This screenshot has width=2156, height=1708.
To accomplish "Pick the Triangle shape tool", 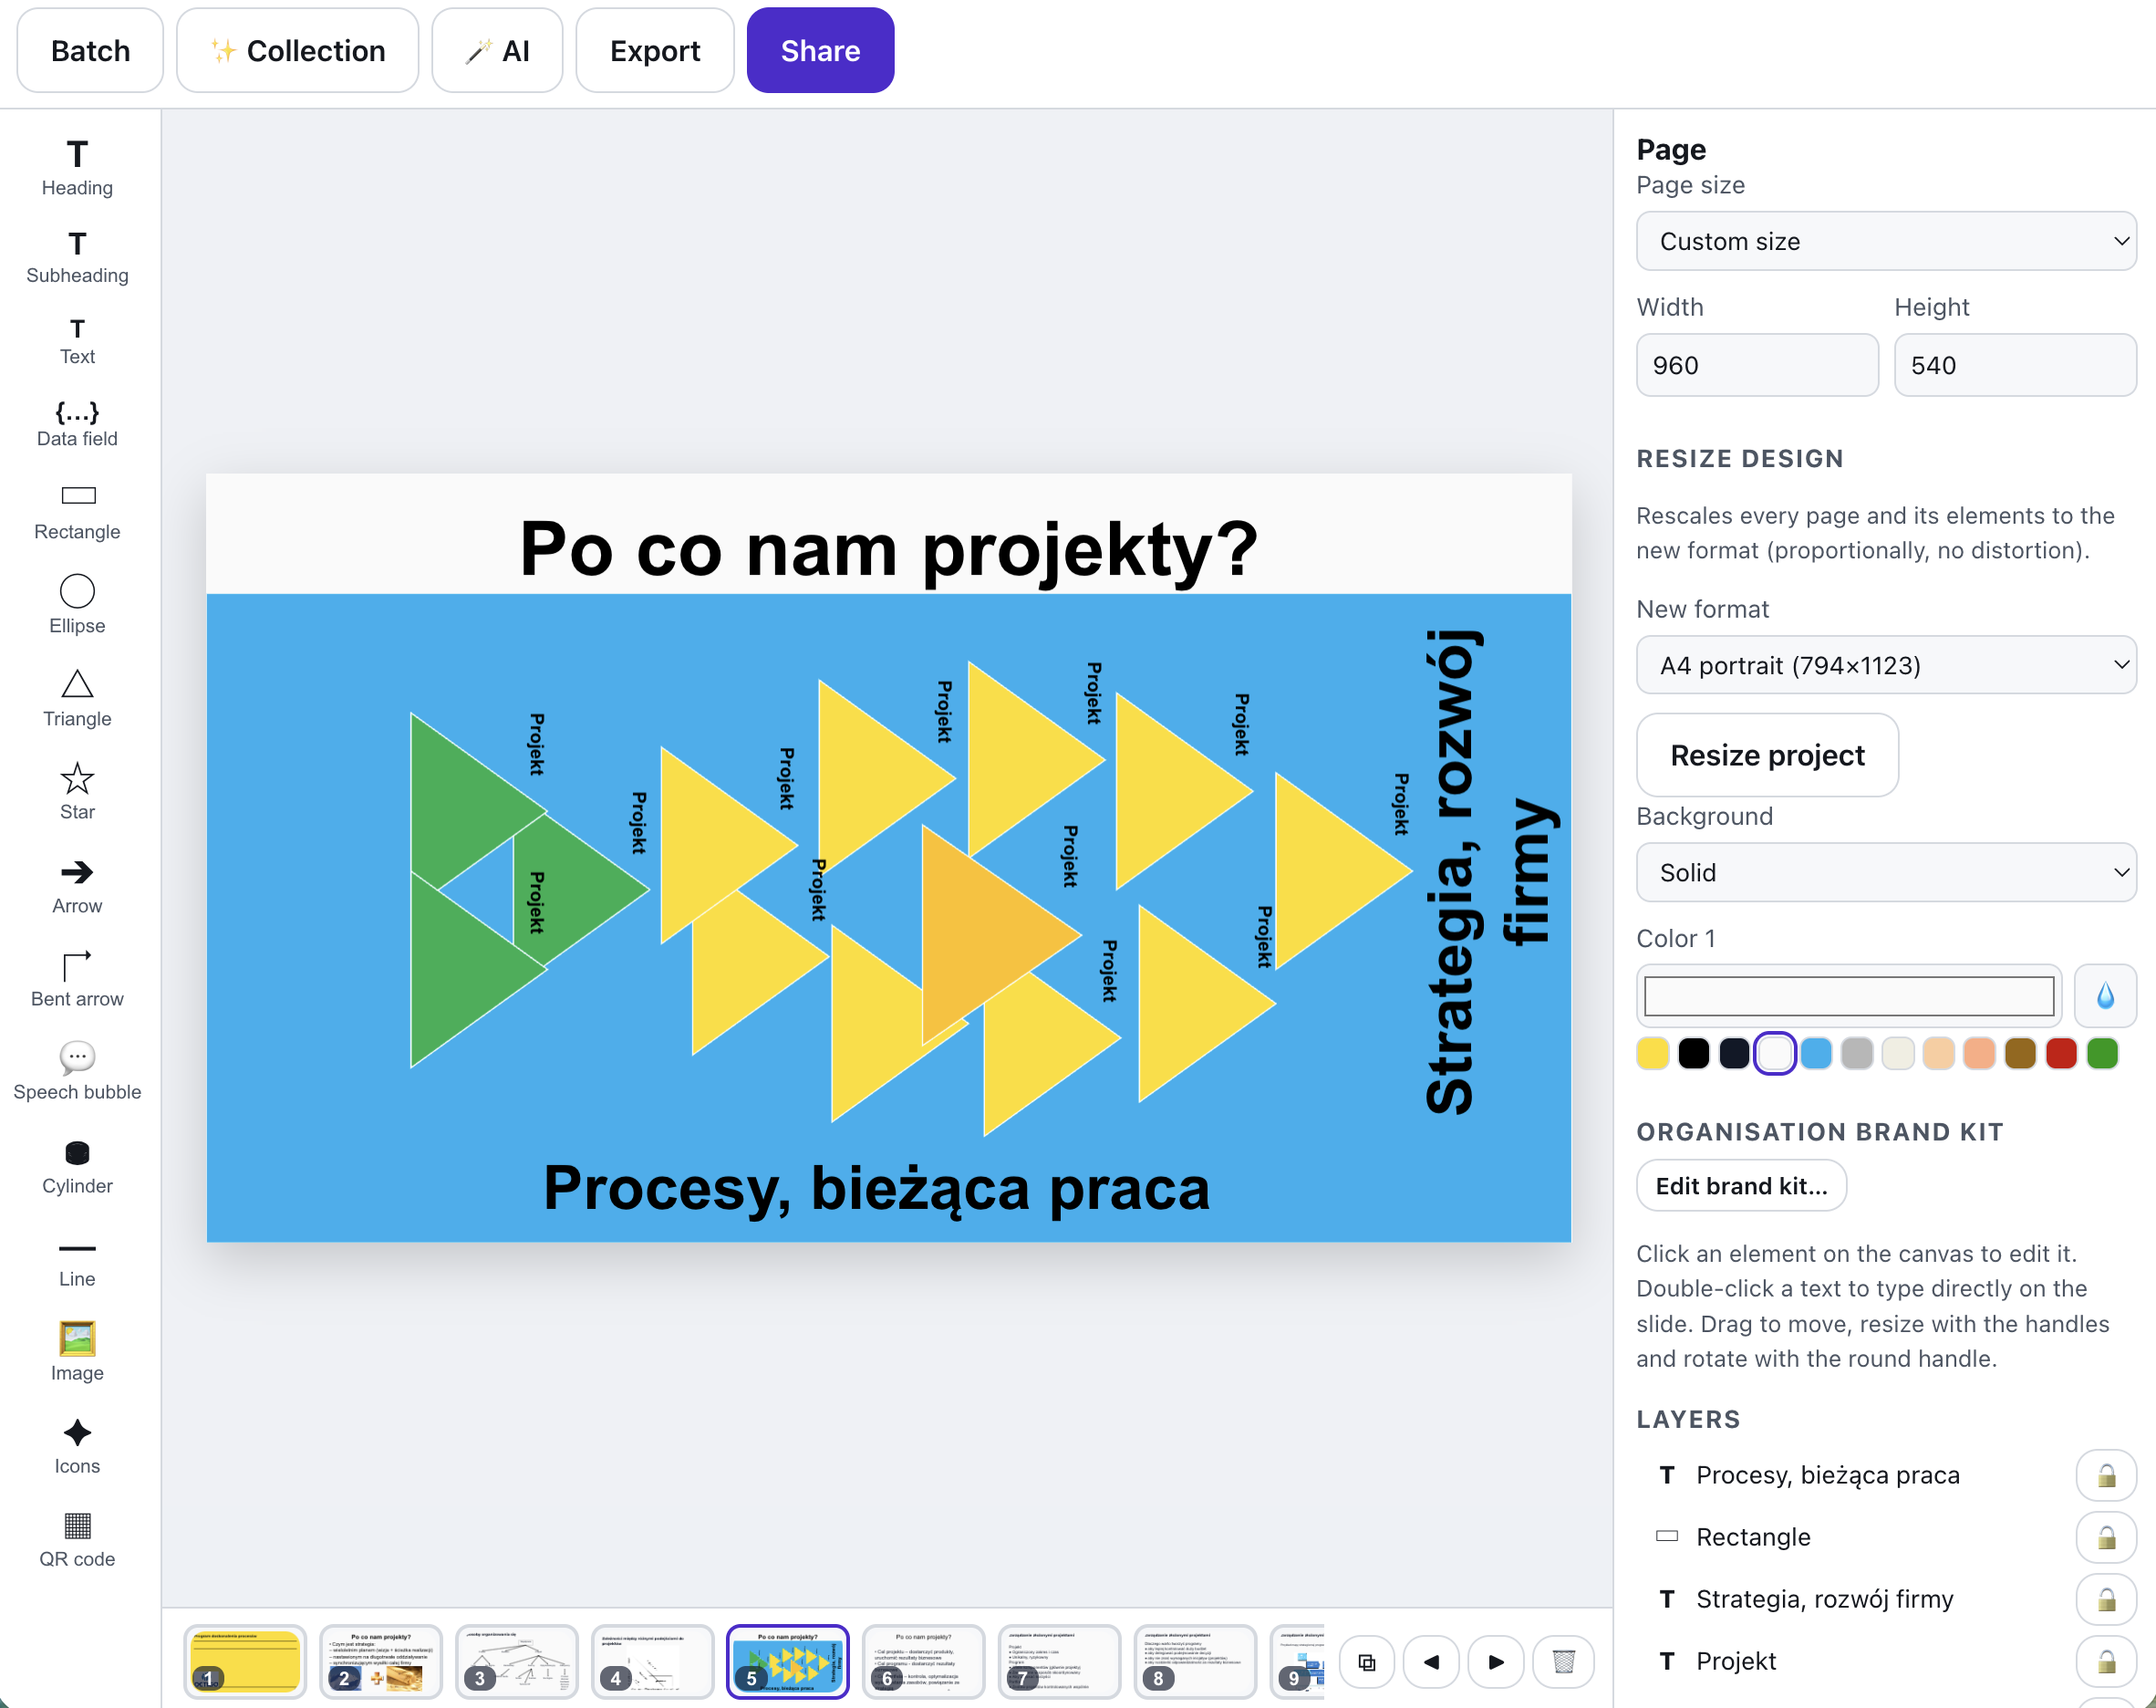I will (x=77, y=699).
